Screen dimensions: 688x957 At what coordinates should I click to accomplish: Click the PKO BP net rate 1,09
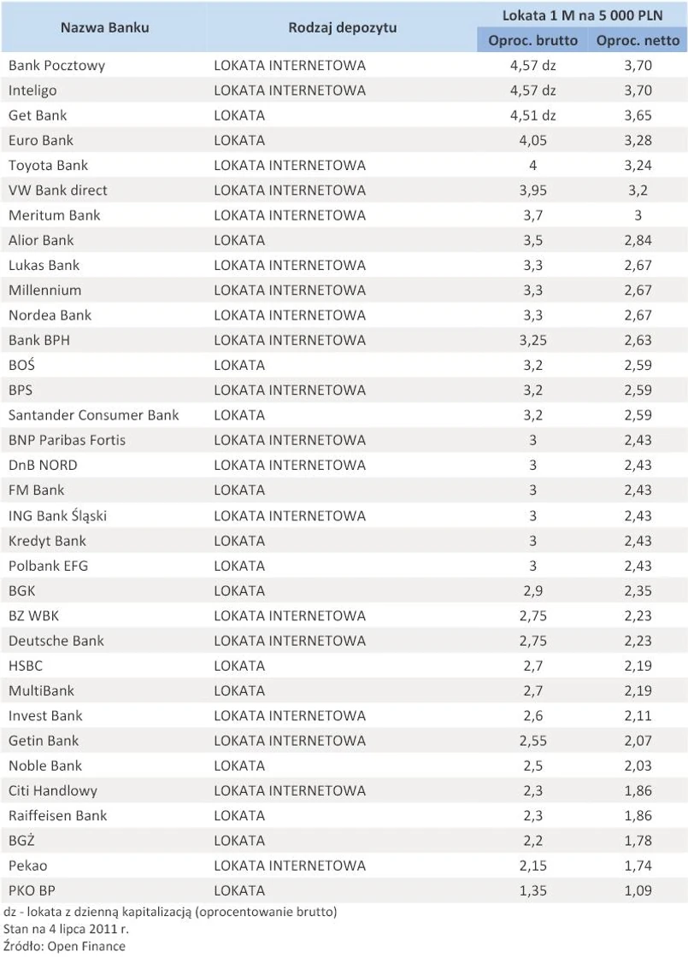click(x=638, y=891)
